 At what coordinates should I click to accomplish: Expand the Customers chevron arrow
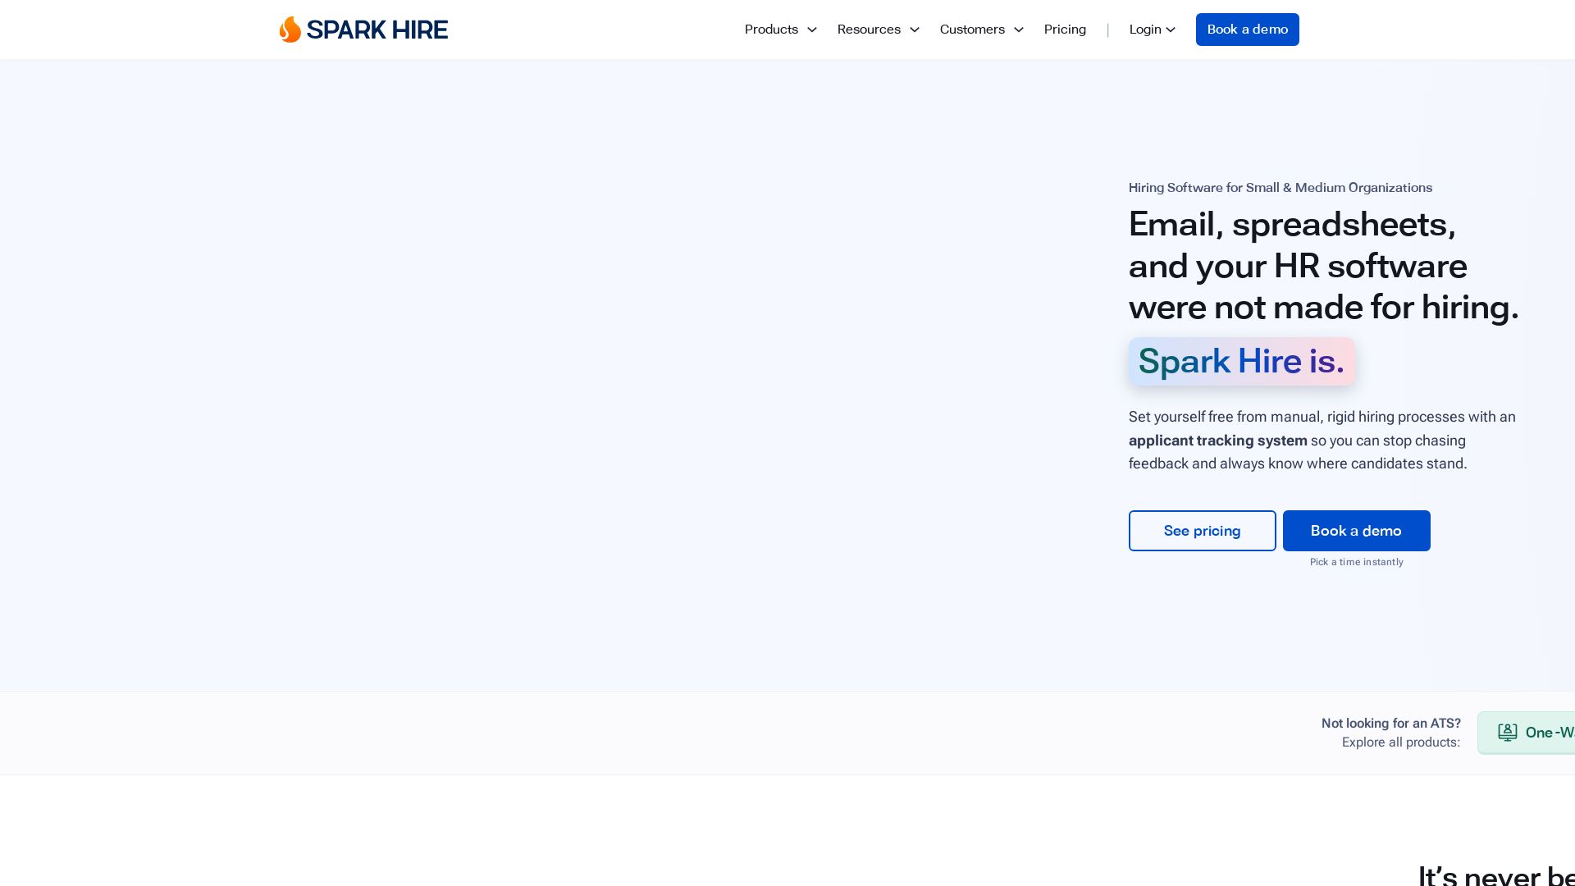[x=1019, y=30]
